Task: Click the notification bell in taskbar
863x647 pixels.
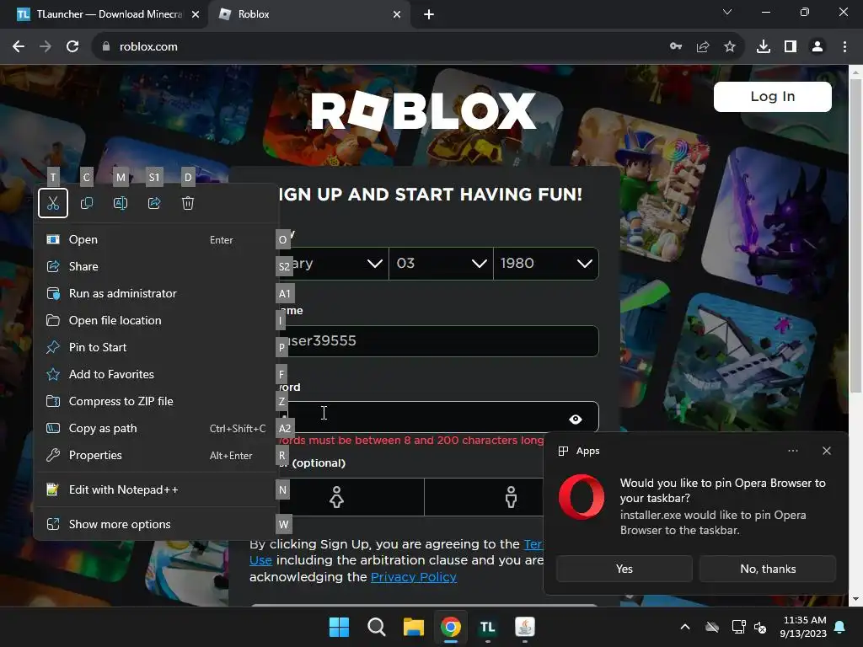Action: pyautogui.click(x=840, y=627)
